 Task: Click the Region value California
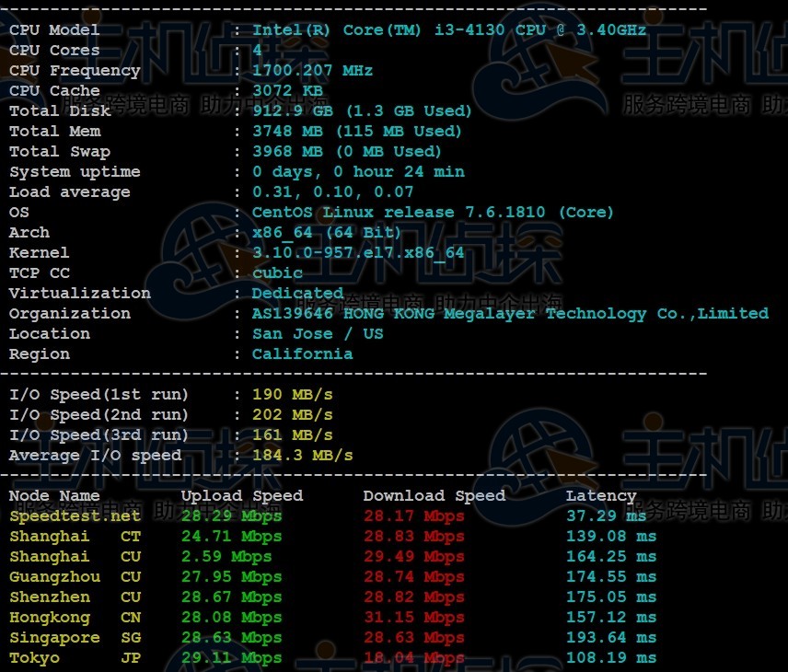[302, 354]
